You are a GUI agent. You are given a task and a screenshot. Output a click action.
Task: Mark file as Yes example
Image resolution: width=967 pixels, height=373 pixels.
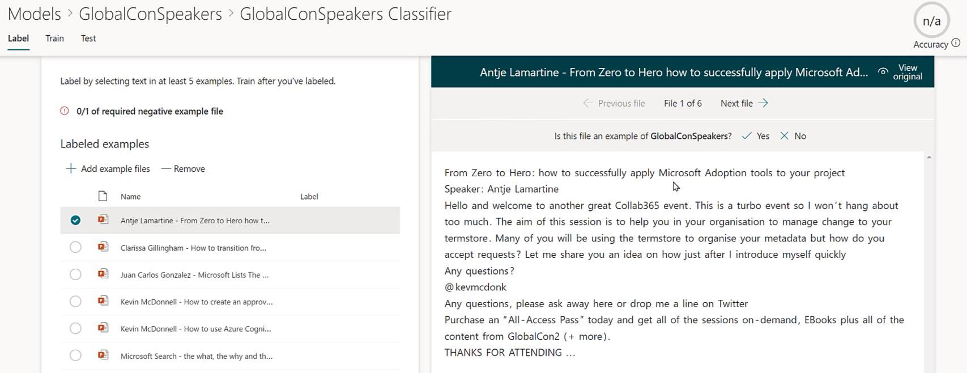tap(756, 136)
